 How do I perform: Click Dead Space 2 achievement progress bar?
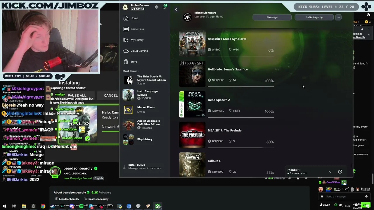[241, 117]
